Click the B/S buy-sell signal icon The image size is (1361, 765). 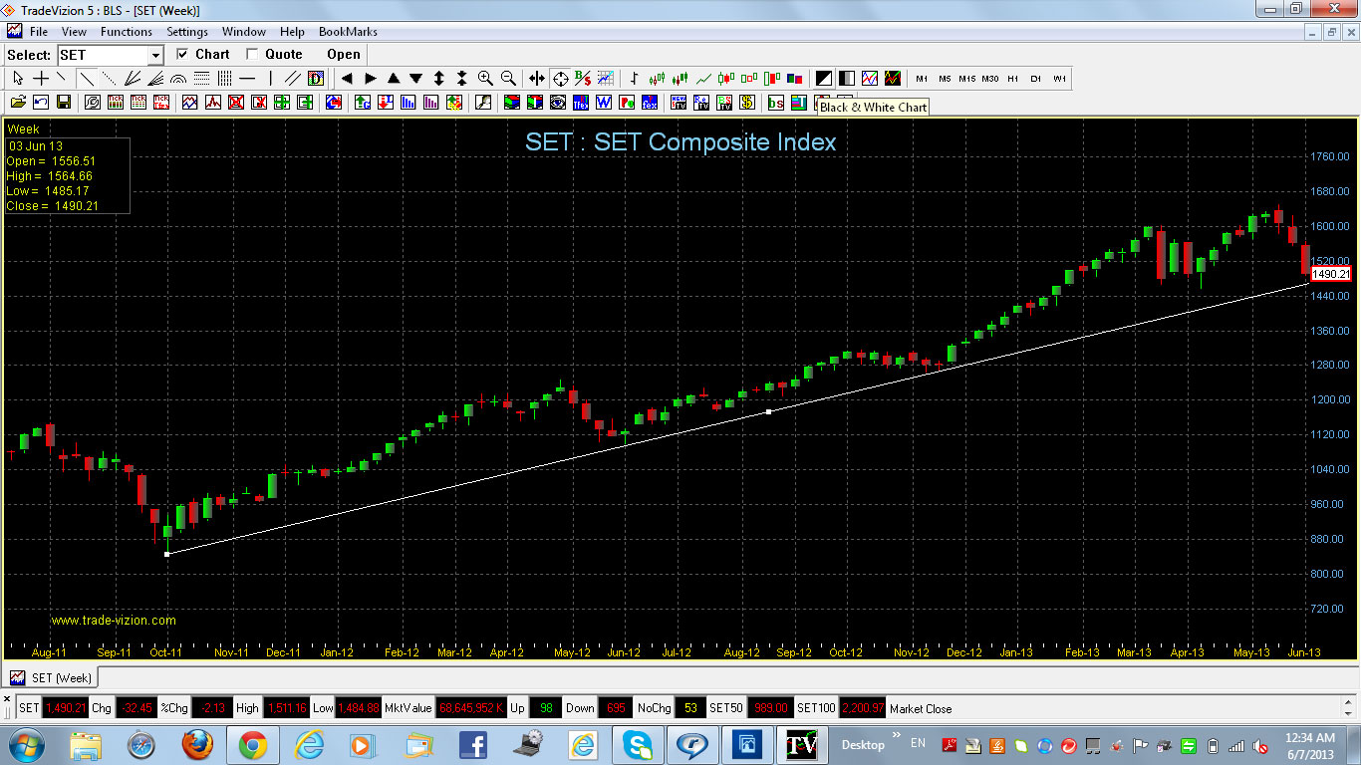coord(583,78)
